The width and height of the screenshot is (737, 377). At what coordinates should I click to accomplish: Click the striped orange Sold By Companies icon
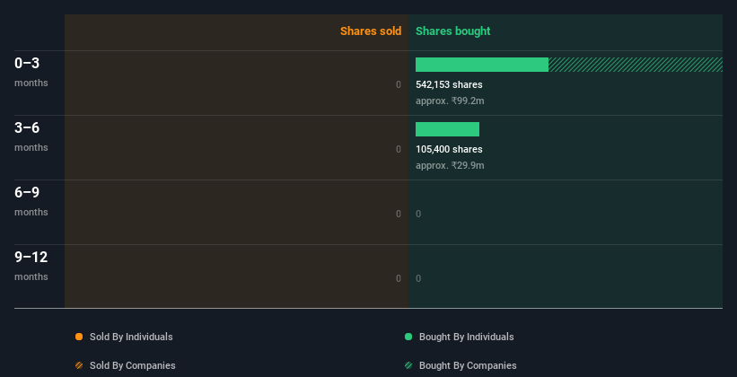pos(79,365)
